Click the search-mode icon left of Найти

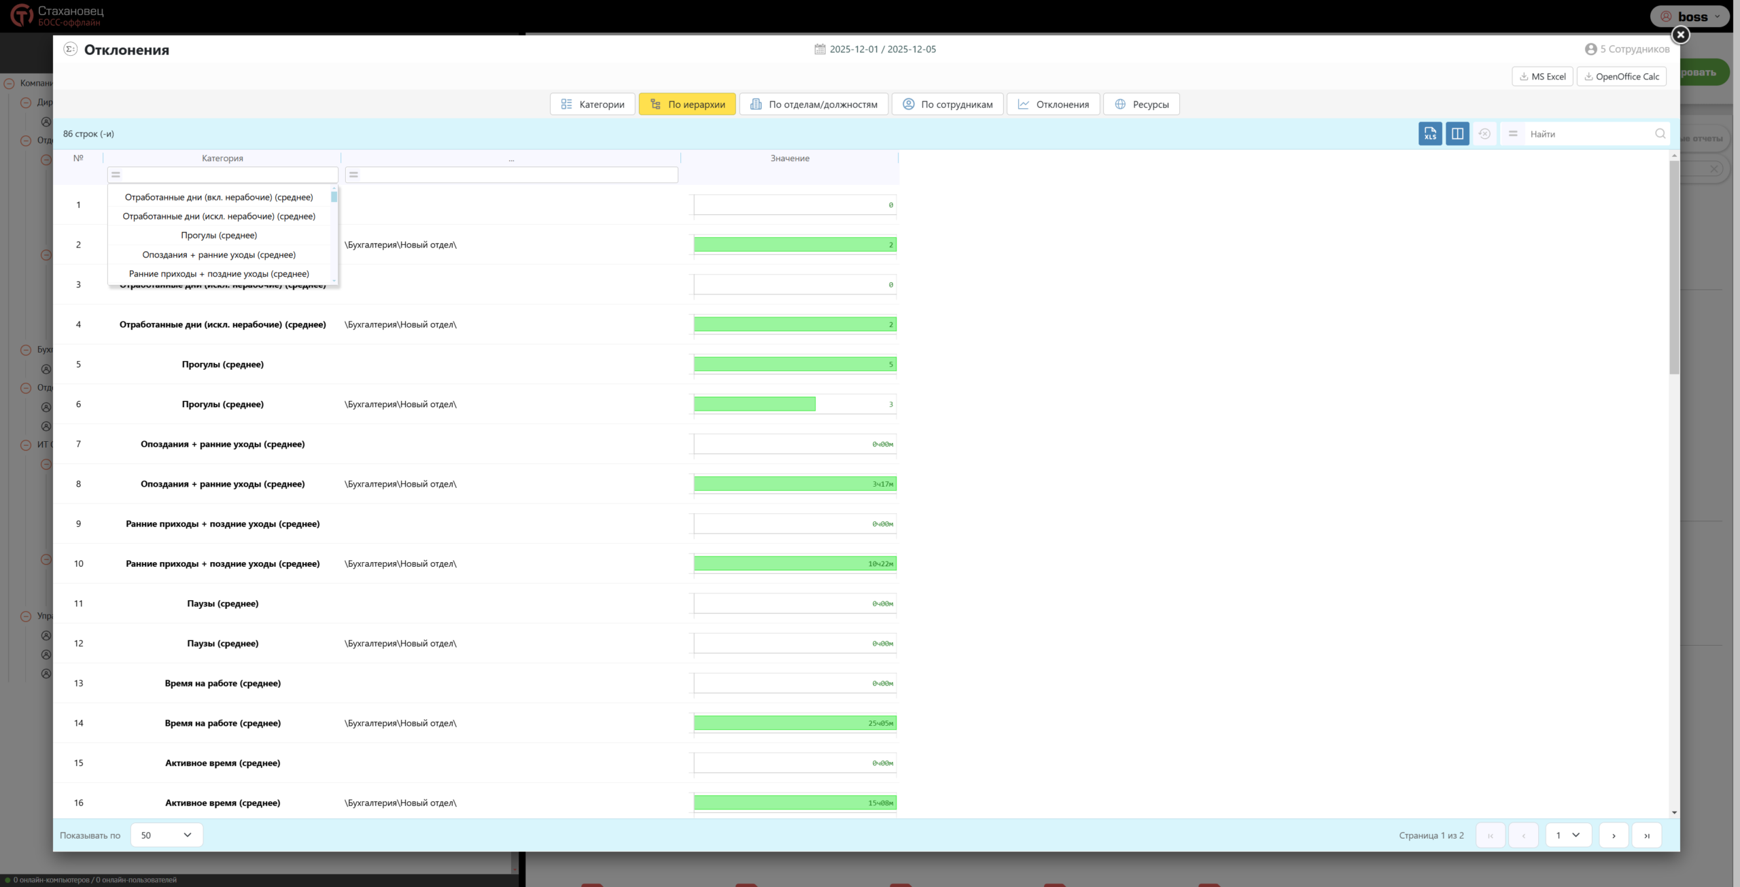click(1513, 134)
